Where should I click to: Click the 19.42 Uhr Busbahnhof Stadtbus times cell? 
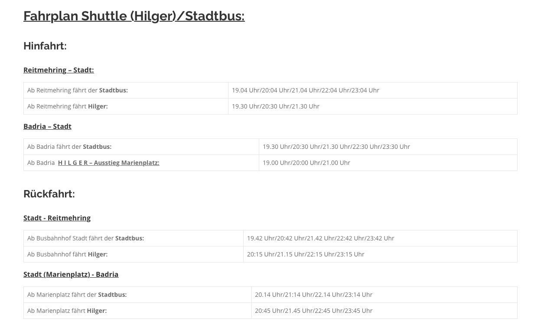[x=321, y=238]
